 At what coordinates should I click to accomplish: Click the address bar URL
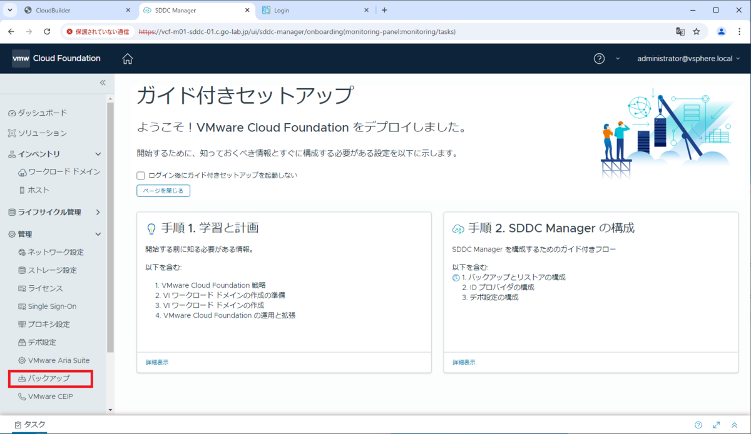click(297, 31)
